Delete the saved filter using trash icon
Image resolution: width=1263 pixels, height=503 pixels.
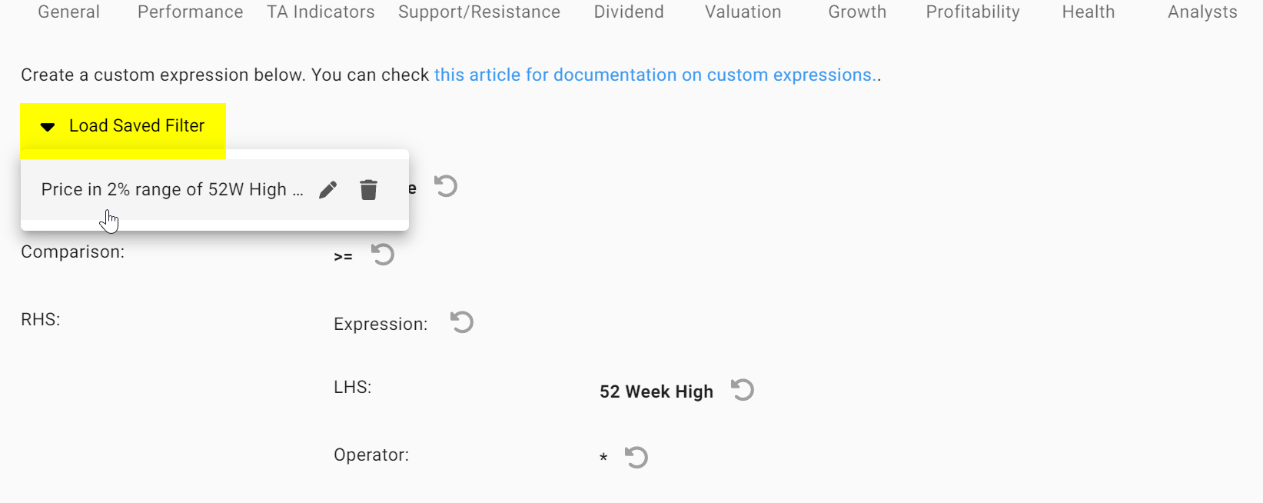pos(369,190)
